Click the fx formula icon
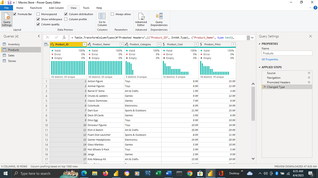Viewport: 318px width, 178px height. (64, 37)
